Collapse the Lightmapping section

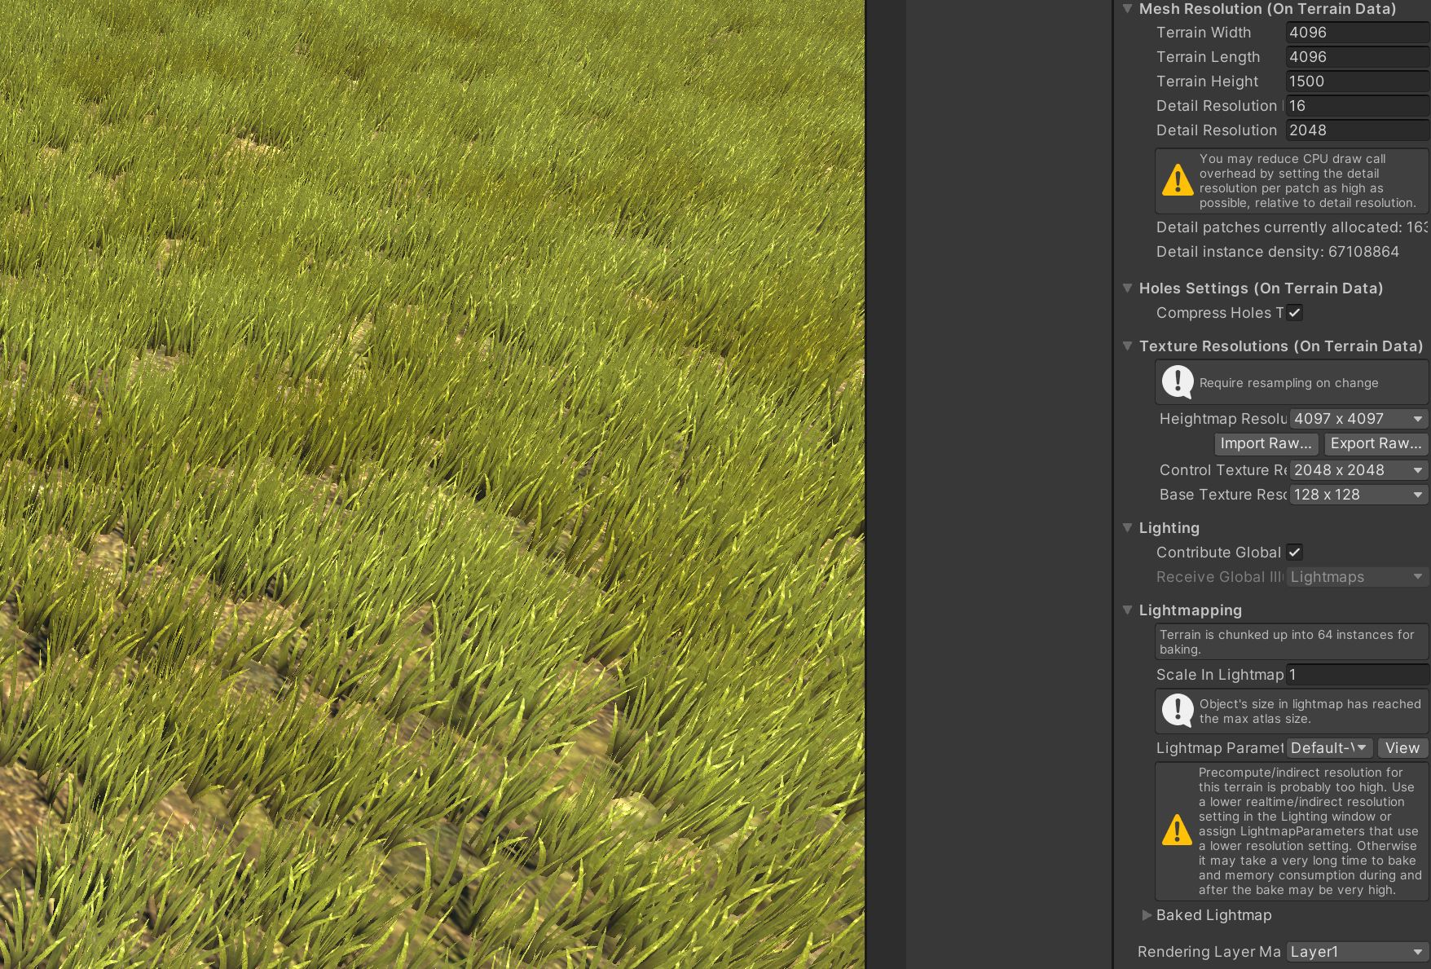(x=1127, y=610)
